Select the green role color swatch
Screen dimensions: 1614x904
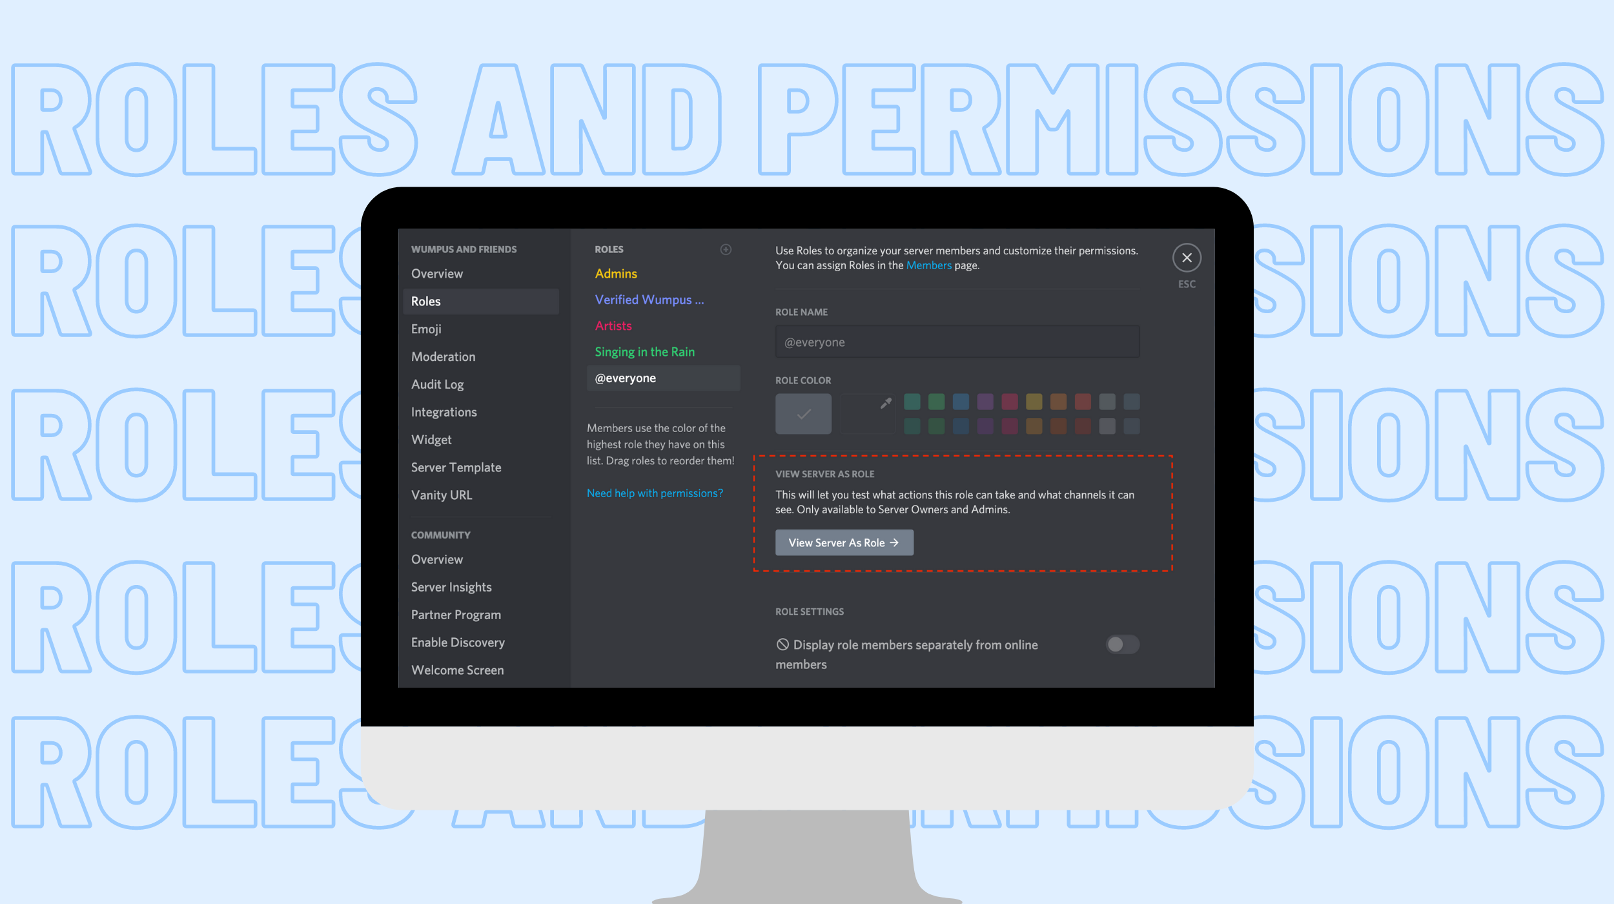pos(934,402)
